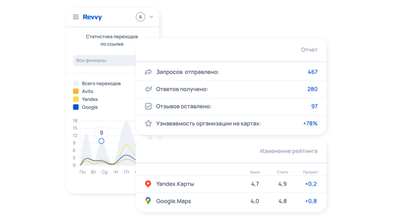Open the "Все филиалы" branch selector

click(104, 60)
